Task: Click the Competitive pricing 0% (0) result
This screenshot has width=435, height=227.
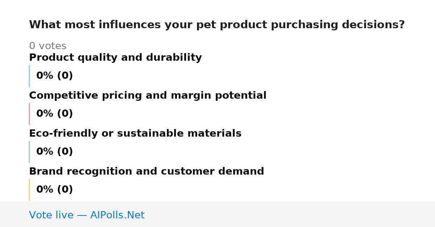Action: click(54, 114)
